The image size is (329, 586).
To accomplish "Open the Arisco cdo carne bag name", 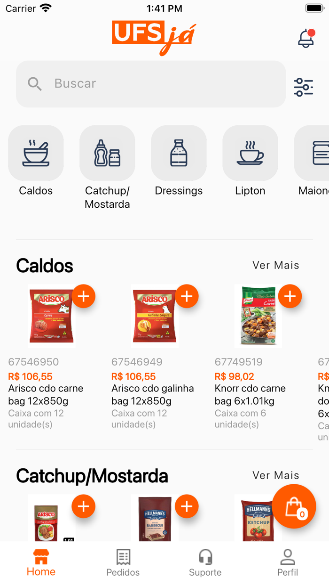I will [46, 395].
